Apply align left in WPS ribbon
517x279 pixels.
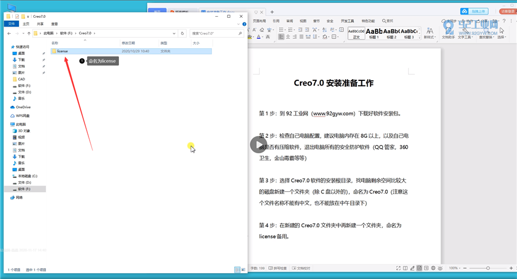[281, 37]
